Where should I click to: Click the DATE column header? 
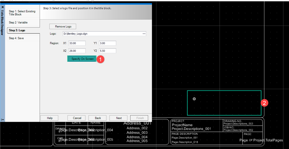(x=77, y=123)
